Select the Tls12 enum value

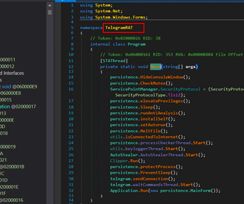(x=174, y=95)
